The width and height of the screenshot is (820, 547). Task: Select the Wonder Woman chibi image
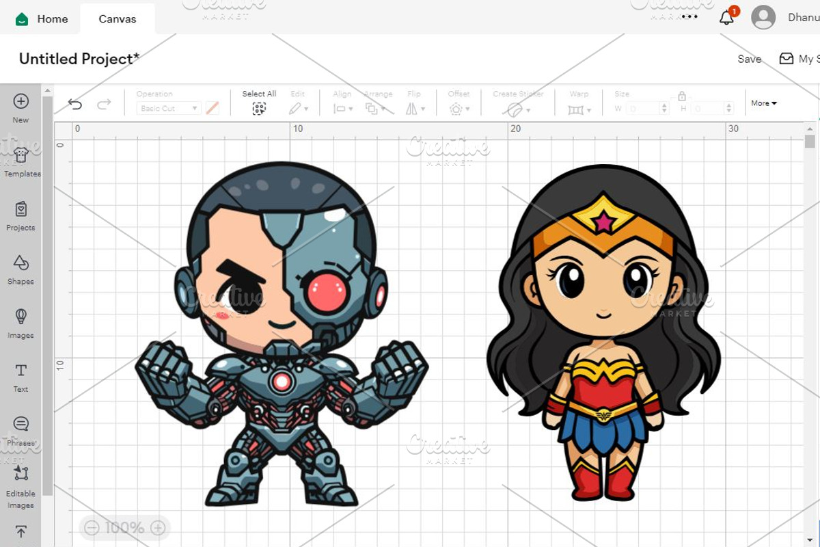point(603,333)
